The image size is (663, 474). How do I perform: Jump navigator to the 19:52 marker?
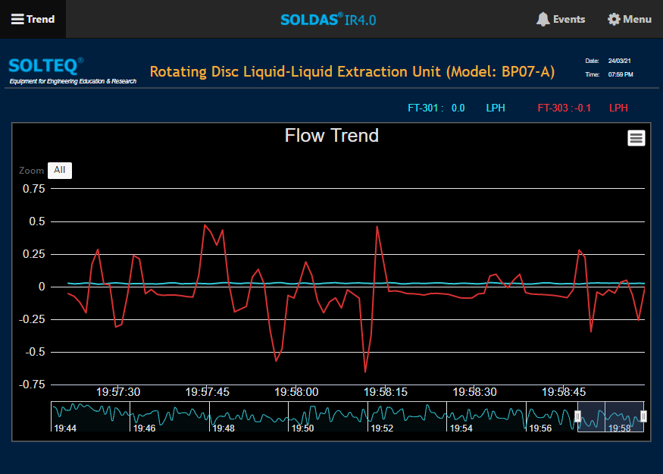tap(382, 428)
